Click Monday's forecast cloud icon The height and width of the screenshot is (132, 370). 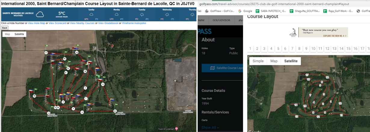116,14
